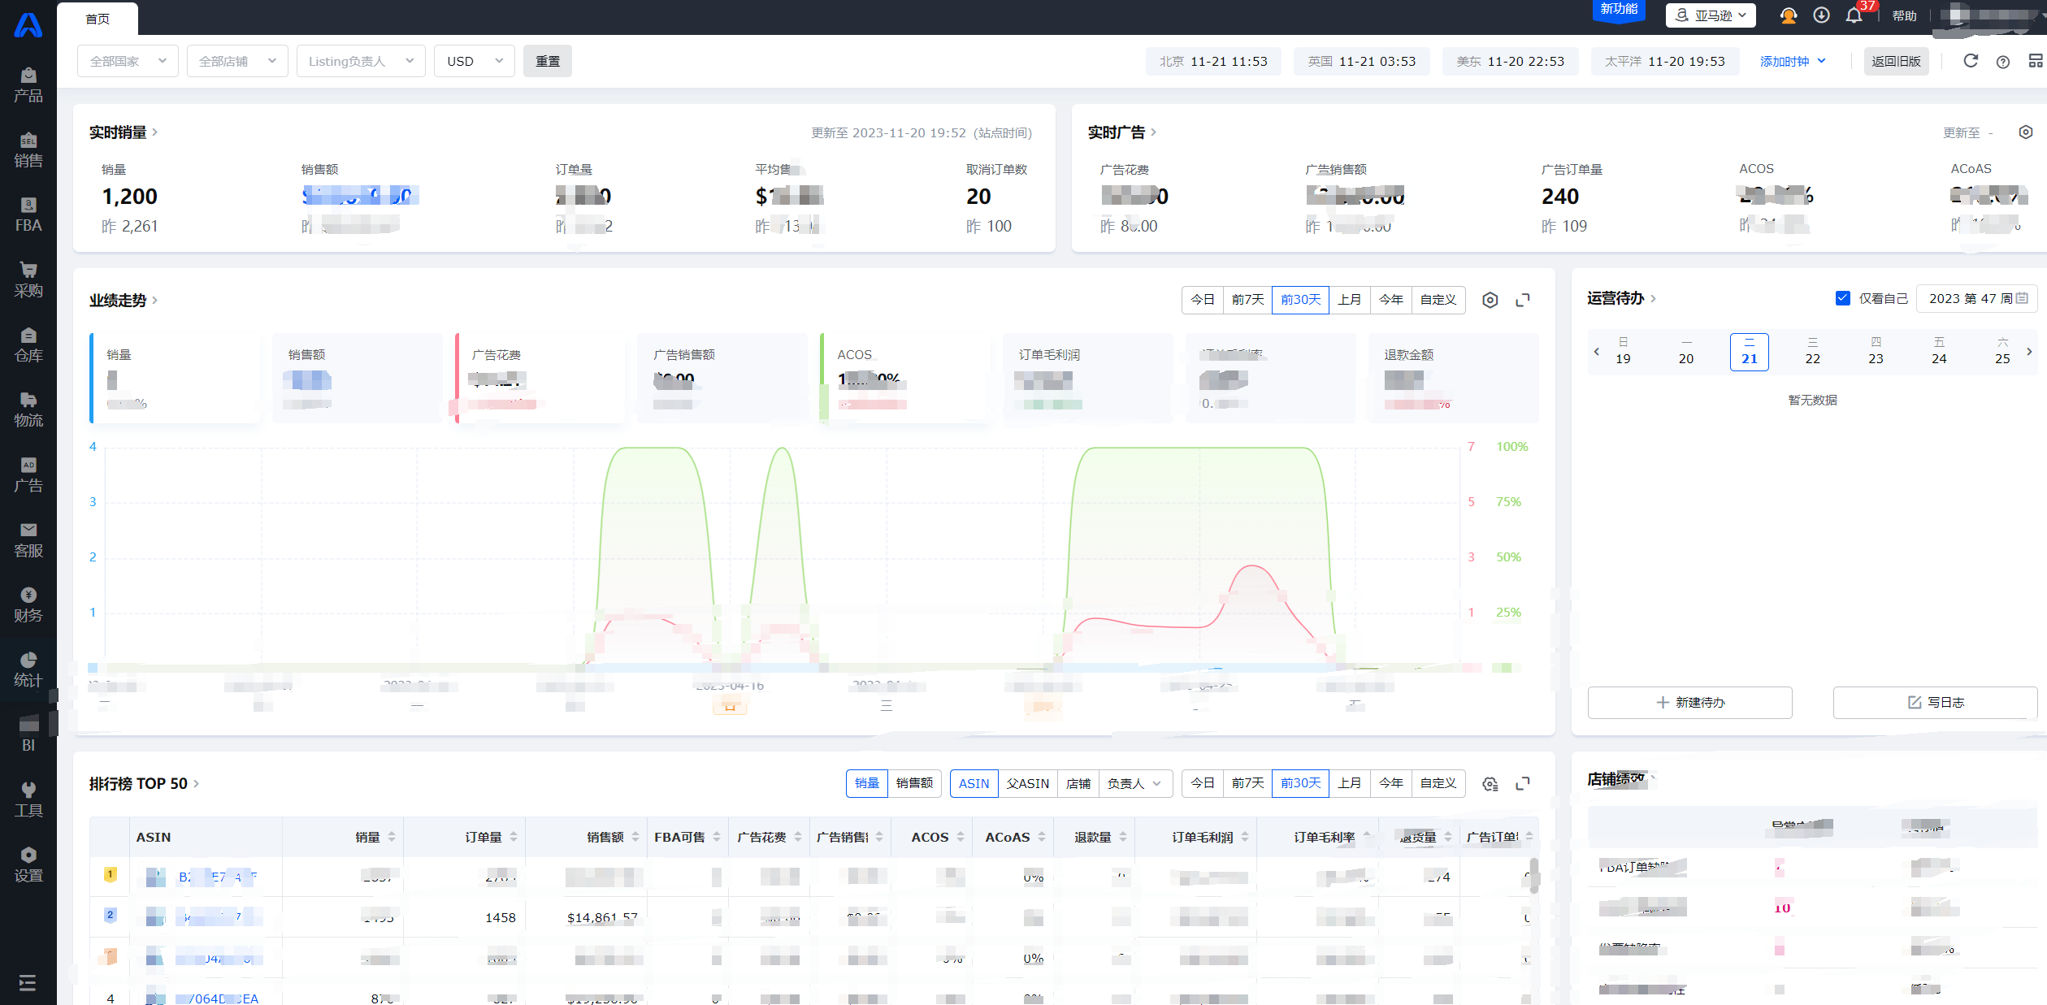Toggle the 销售额 metric card in 业绩走势
Viewport: 2047px width, 1005px height.
358,378
